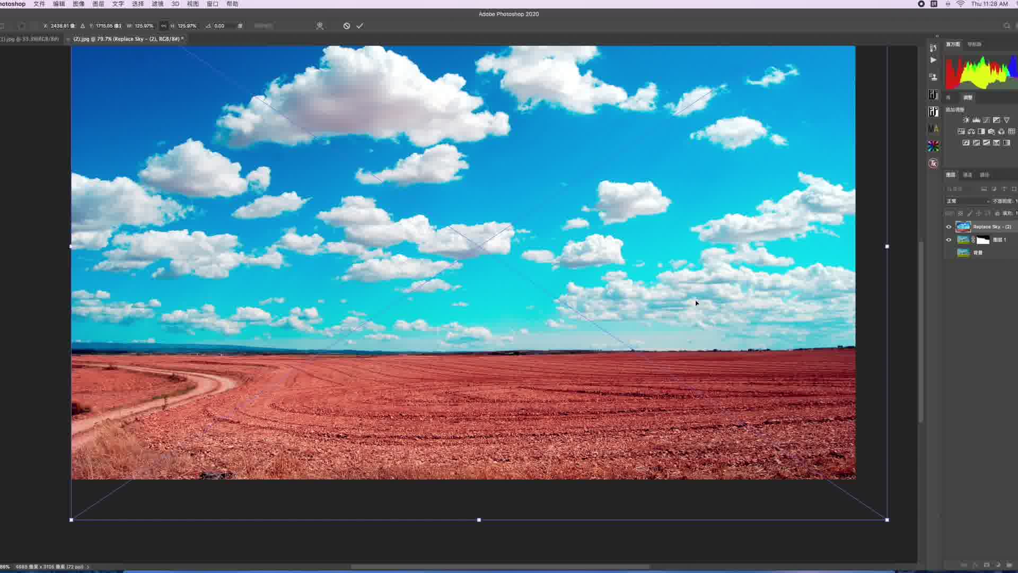The image size is (1018, 573).
Task: Toggle visibility of the 图层 1 layer
Action: point(949,240)
